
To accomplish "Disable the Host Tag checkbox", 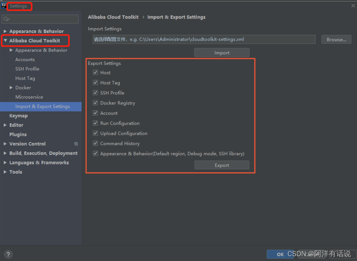I will coord(95,83).
